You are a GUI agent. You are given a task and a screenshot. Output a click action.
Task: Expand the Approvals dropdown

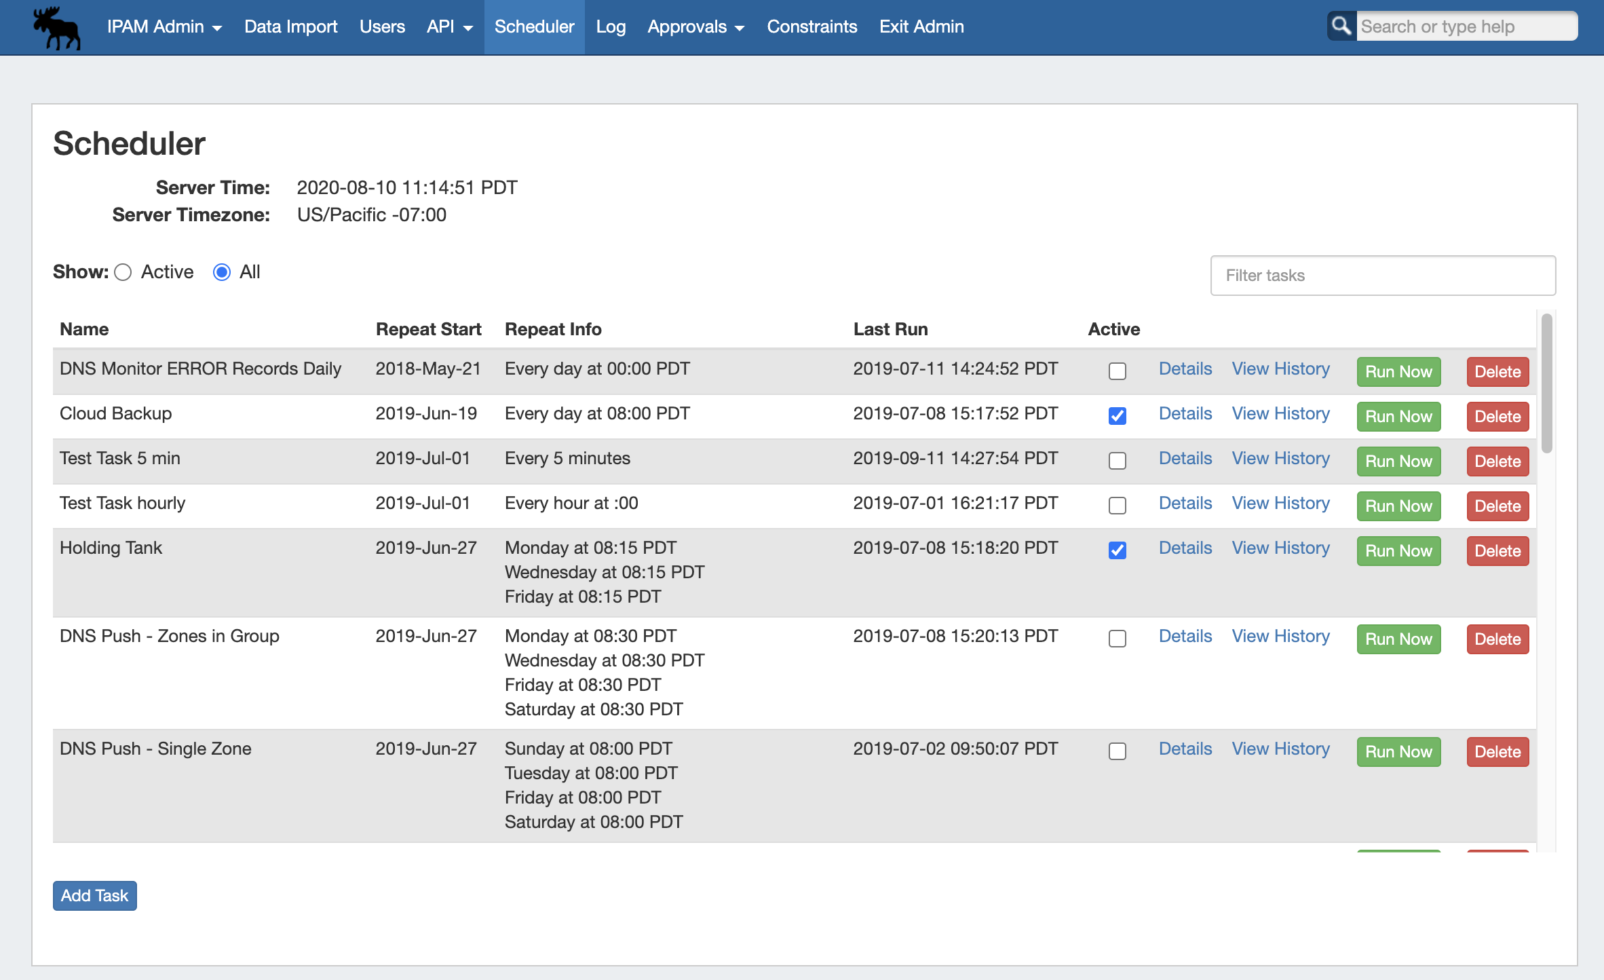click(695, 27)
